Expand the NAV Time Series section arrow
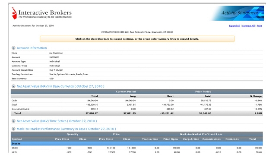 point(13,121)
